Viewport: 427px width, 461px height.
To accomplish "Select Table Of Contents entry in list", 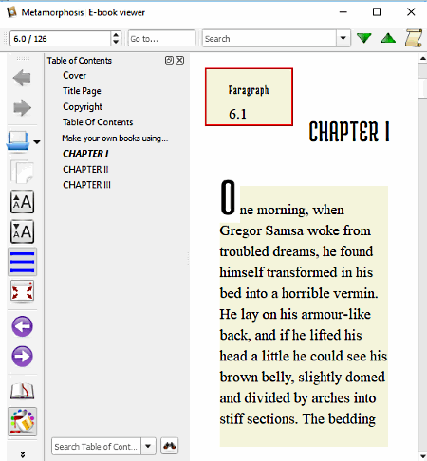I will 98,122.
